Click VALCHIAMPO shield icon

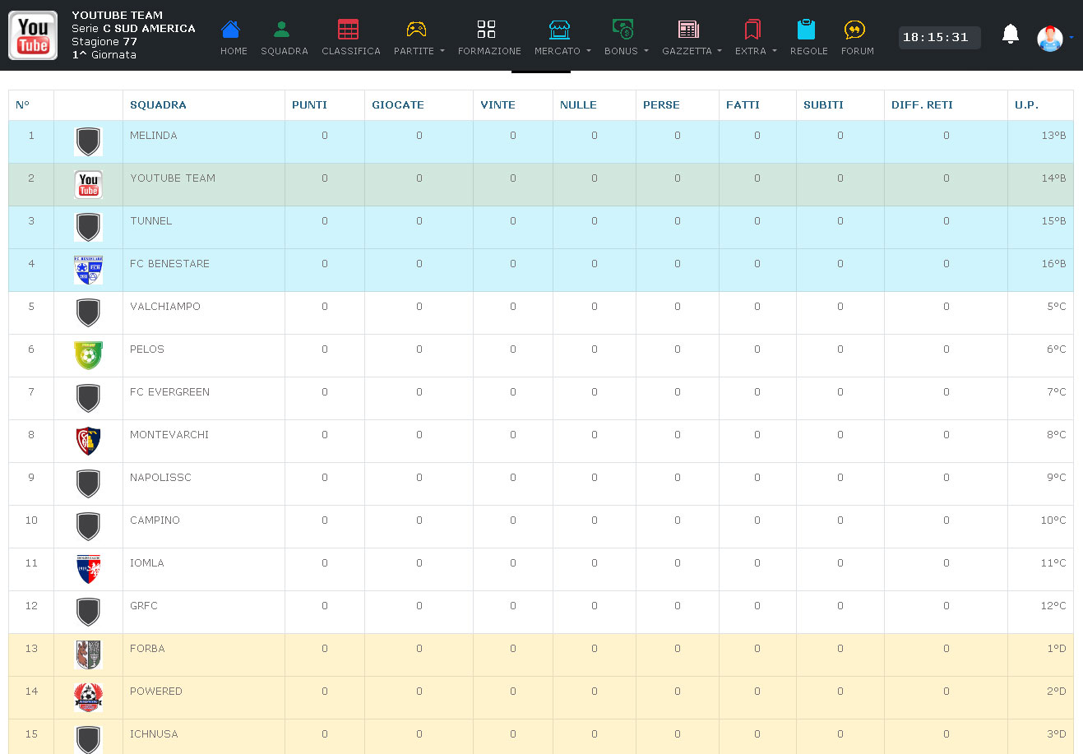(88, 312)
